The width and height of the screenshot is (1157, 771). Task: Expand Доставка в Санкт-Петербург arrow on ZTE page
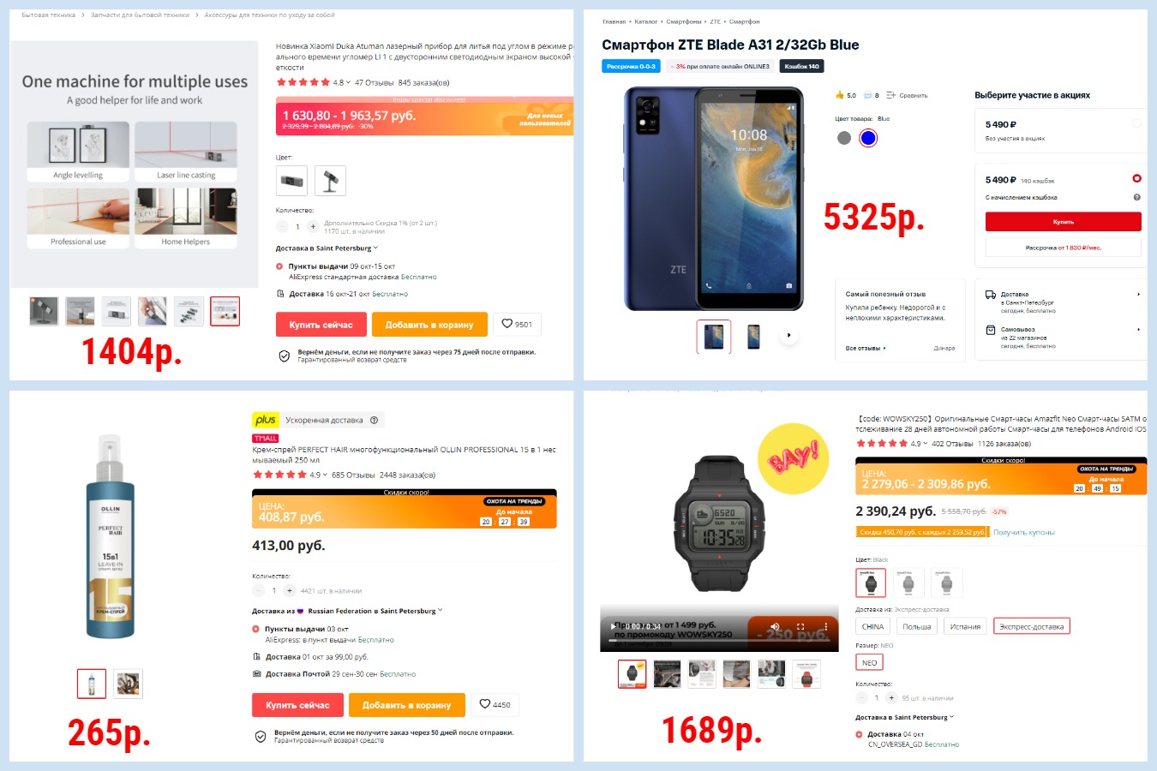[x=1138, y=294]
